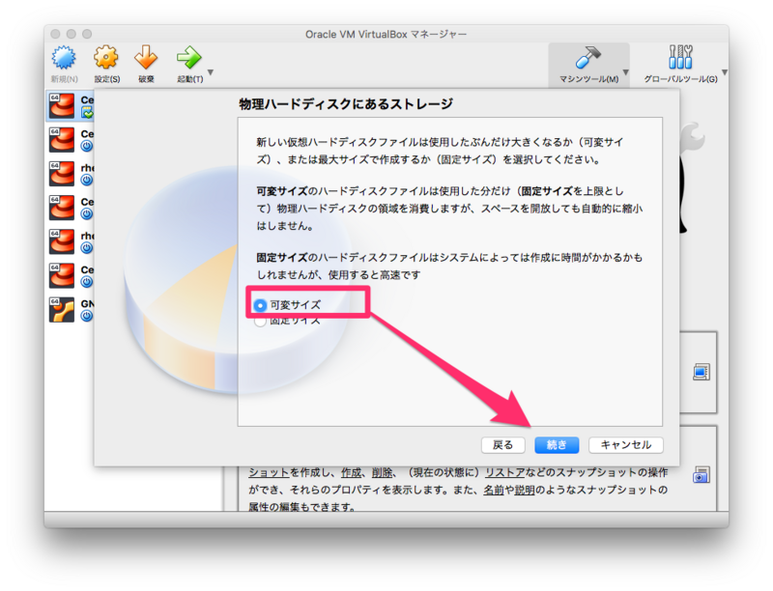Viewport: 773px width, 591px height.
Task: Open the 名前 link in background text
Action: click(x=493, y=490)
